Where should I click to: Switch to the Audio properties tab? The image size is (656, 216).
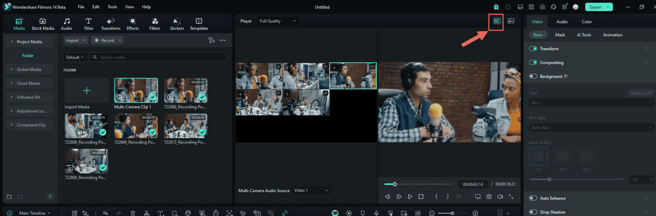562,22
